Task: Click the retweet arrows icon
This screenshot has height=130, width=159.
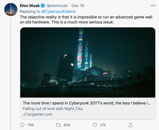Action: tap(57, 125)
